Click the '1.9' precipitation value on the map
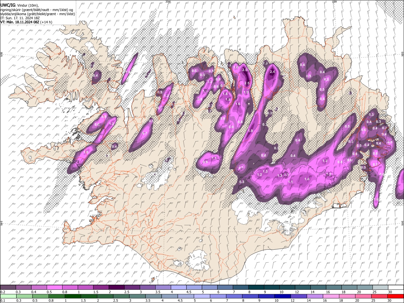Image resolution: width=404 pixels, height=303 pixels. (x=251, y=131)
